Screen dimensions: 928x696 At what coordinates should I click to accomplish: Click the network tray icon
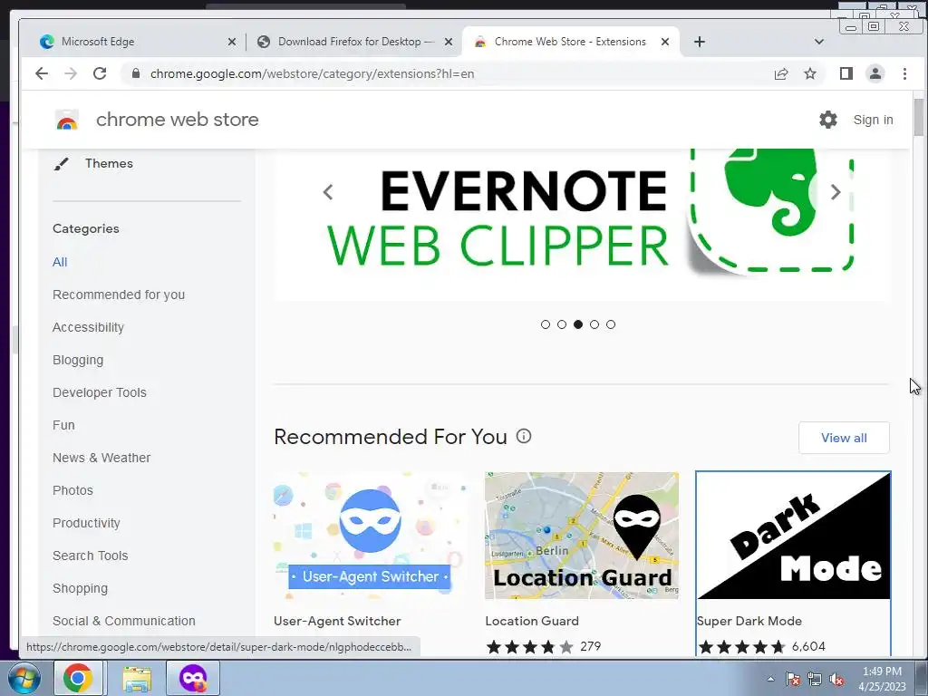point(815,679)
